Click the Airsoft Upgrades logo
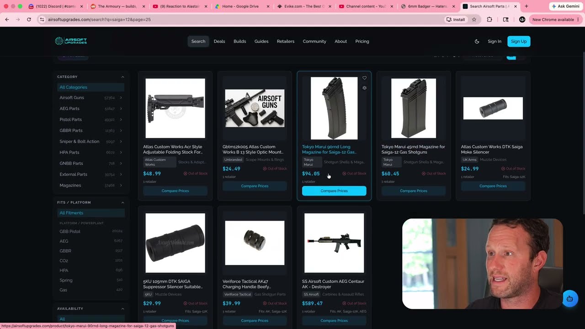Viewport: 585px width, 329px height. [71, 41]
